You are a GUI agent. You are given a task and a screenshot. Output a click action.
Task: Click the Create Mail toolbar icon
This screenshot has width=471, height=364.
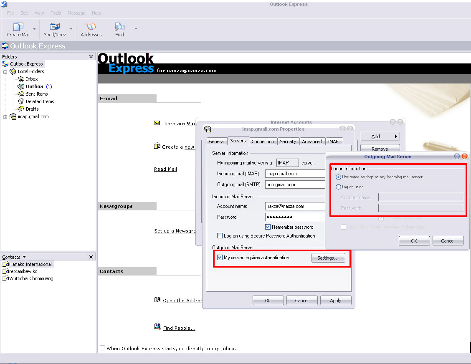18,27
